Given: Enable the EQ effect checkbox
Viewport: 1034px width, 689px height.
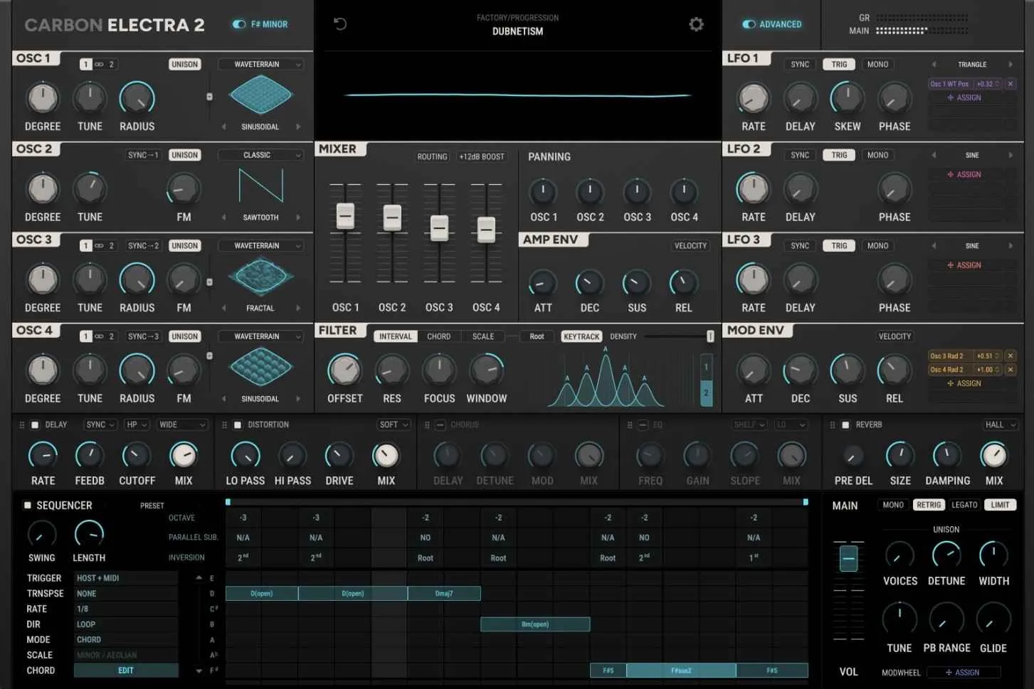Looking at the screenshot, I should (x=643, y=425).
